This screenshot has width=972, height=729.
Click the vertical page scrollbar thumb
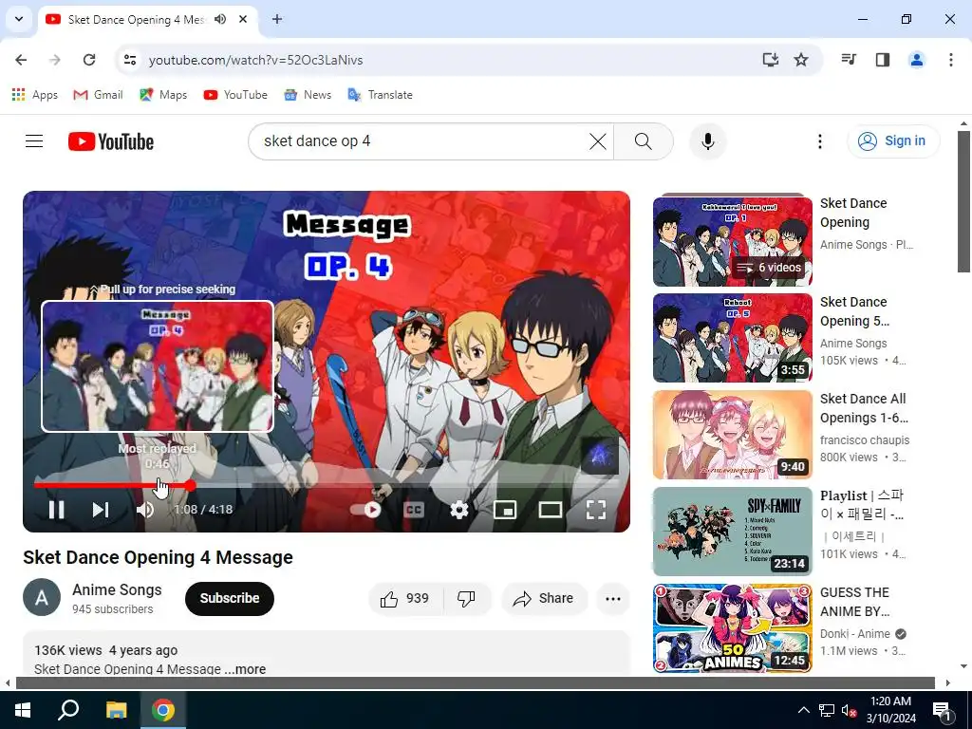tap(963, 201)
